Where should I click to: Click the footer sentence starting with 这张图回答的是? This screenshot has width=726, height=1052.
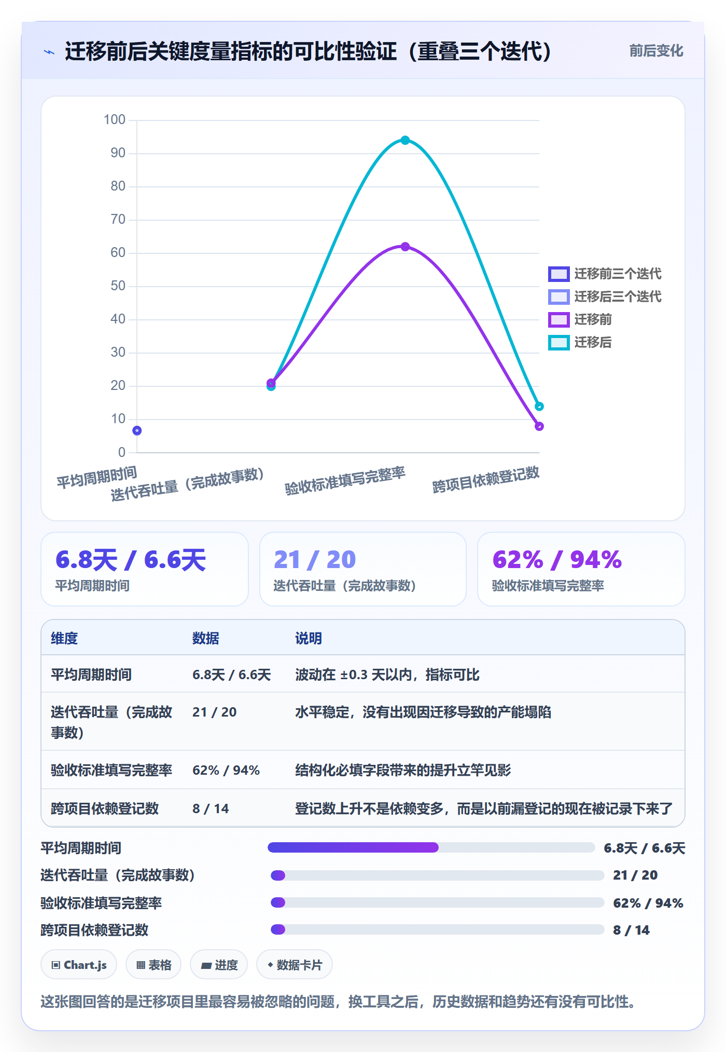(x=339, y=1002)
